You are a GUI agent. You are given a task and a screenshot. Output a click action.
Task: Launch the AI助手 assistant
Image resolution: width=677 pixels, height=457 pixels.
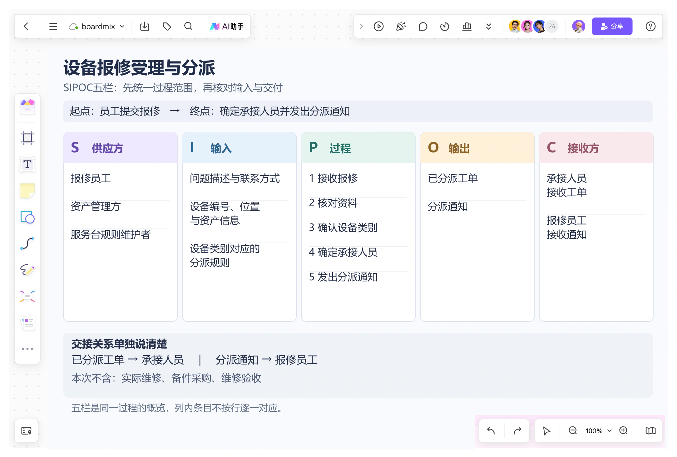227,27
